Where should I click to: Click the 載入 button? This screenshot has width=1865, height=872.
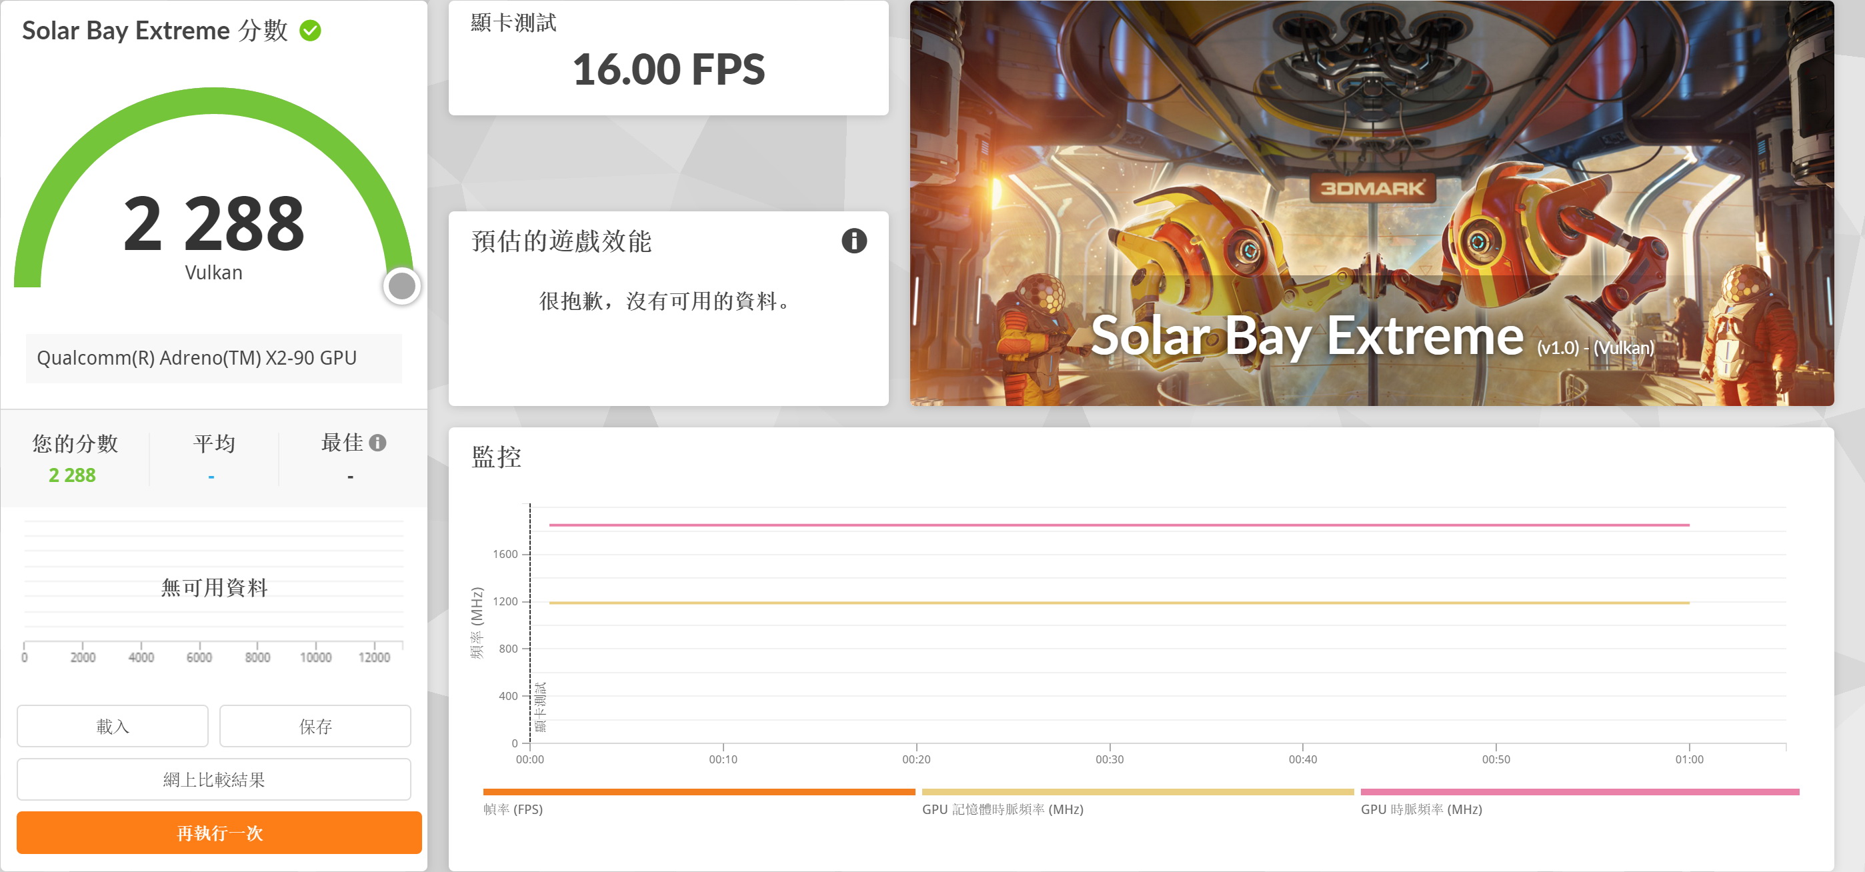pos(112,726)
